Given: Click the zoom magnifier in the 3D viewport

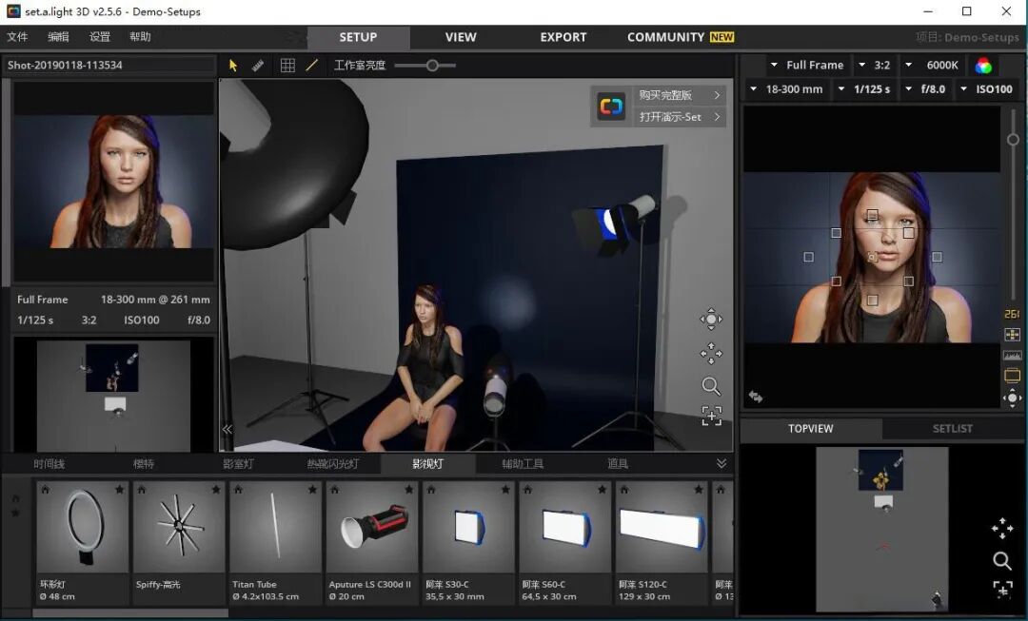Looking at the screenshot, I should [x=711, y=386].
